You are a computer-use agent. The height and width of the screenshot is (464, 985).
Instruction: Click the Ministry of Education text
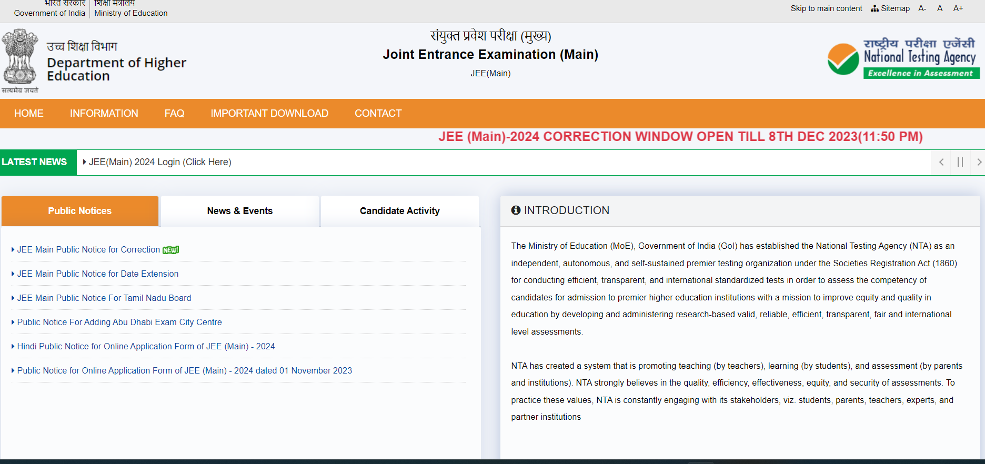coord(131,13)
